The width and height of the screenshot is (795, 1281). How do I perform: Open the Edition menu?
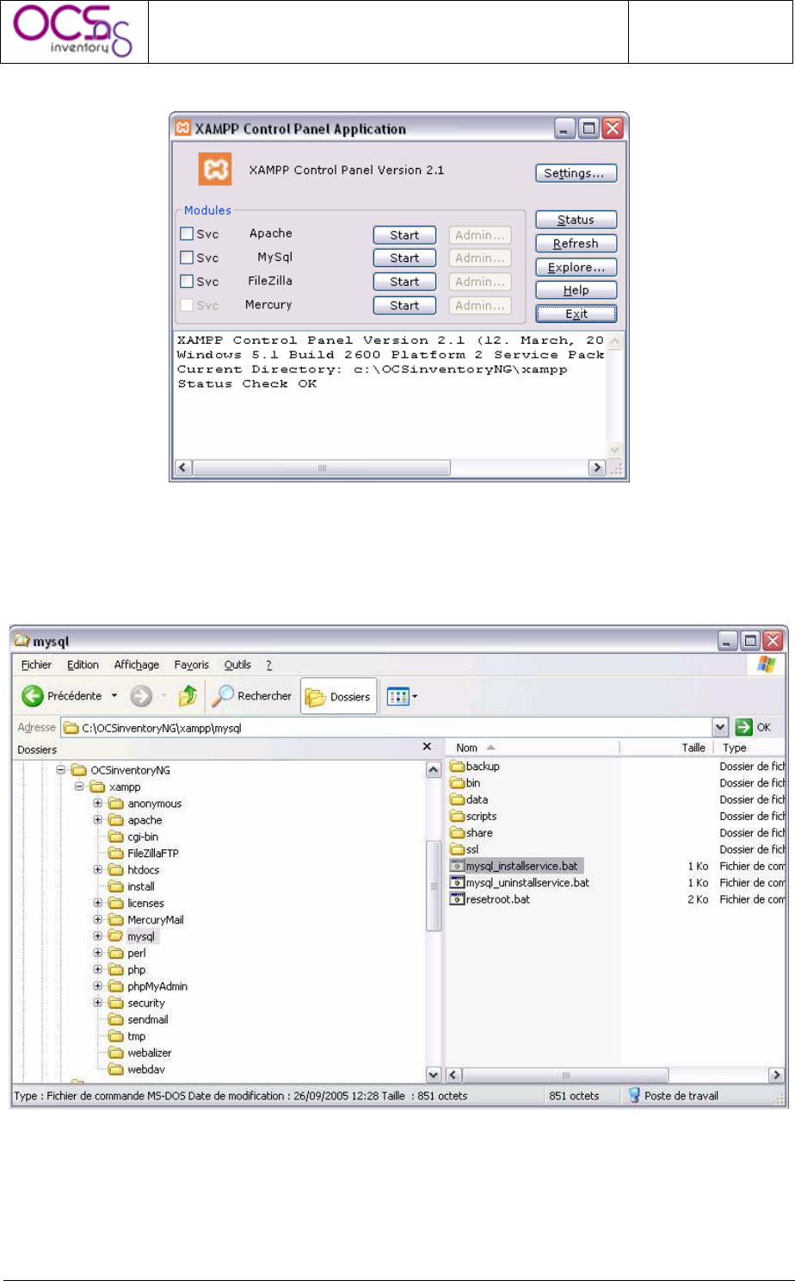click(83, 665)
